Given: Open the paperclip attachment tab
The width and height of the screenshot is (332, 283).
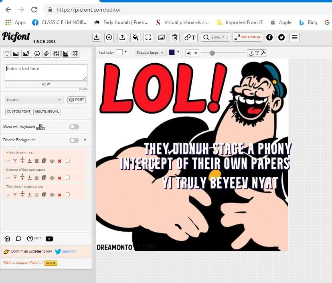Looking at the screenshot, I should [47, 54].
